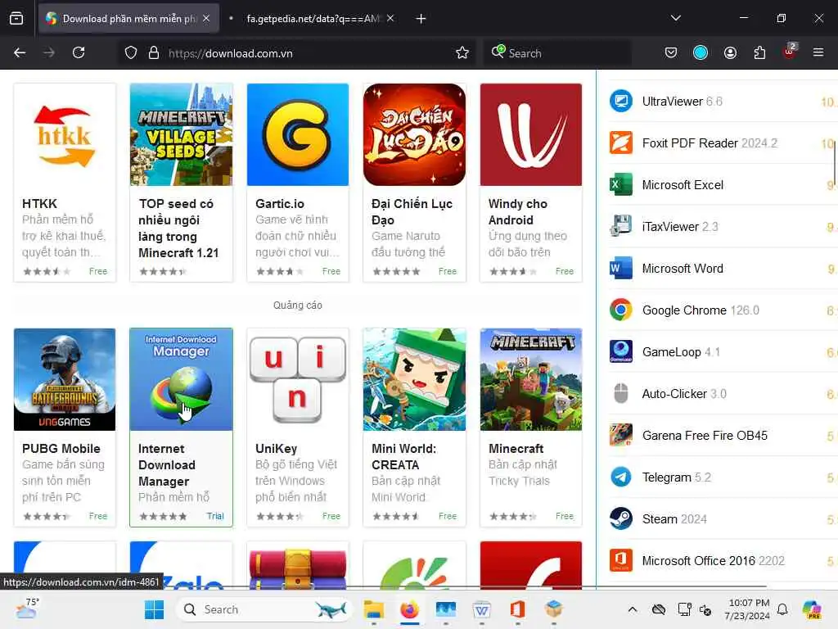Click Google Chrome icon in list
The width and height of the screenshot is (838, 629).
620,310
